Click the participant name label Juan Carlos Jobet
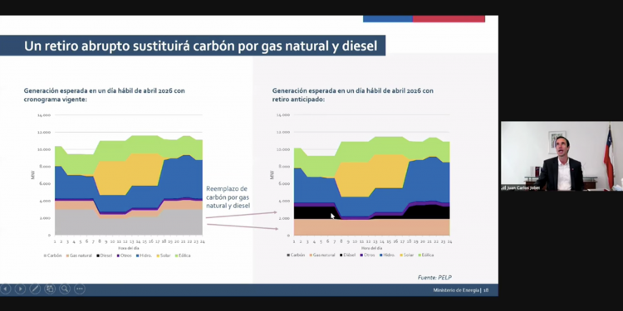Screen dimensions: 623x311 pos(522,187)
